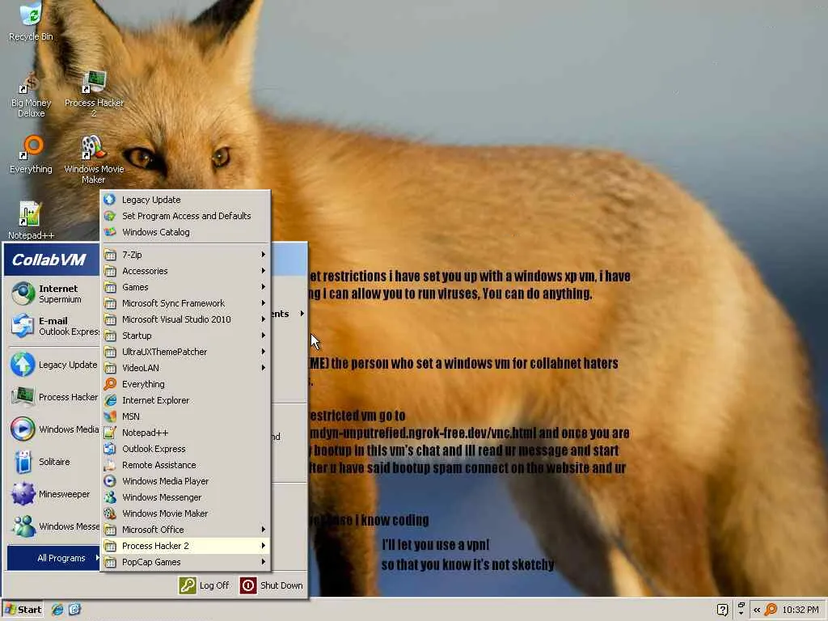Click the help question mark tray icon
The height and width of the screenshot is (621, 828).
coord(723,610)
